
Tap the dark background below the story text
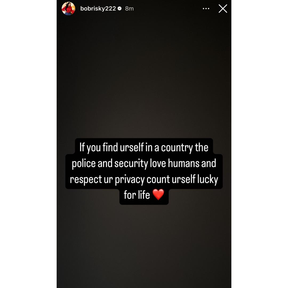(144, 246)
